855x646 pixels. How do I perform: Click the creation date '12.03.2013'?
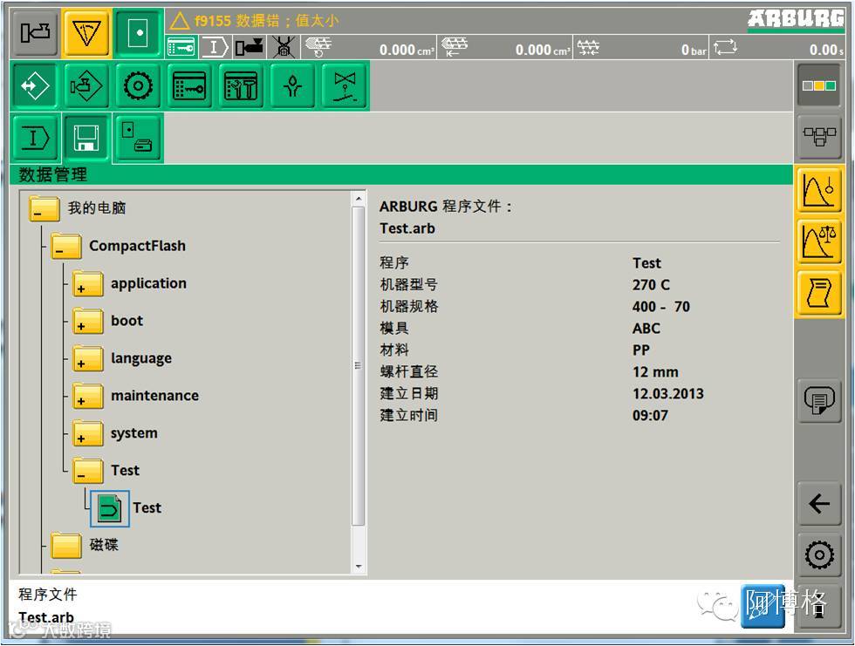pyautogui.click(x=668, y=394)
